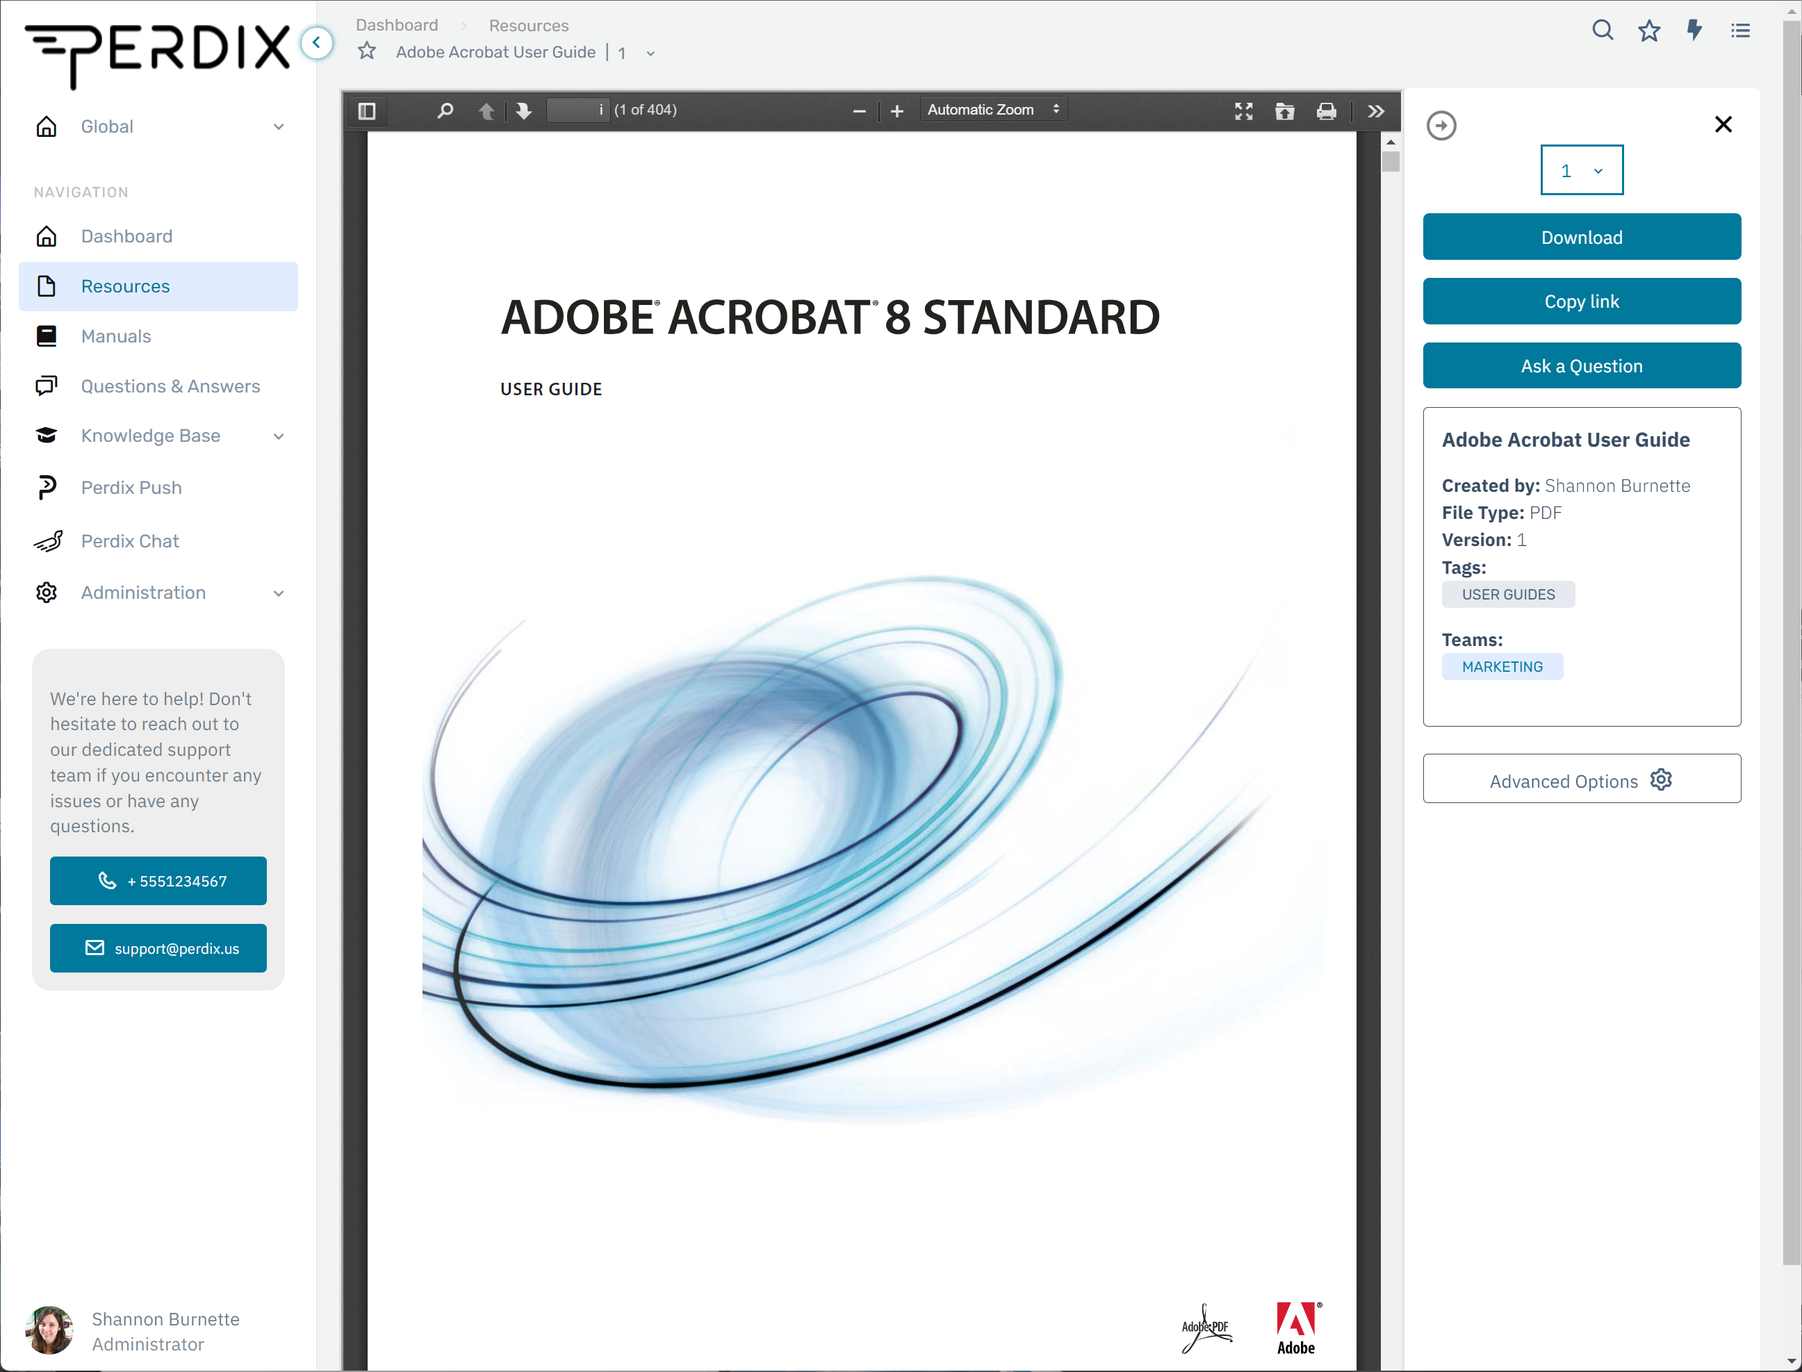Open file icon in PDF toolbar
This screenshot has height=1372, width=1802.
(1285, 111)
